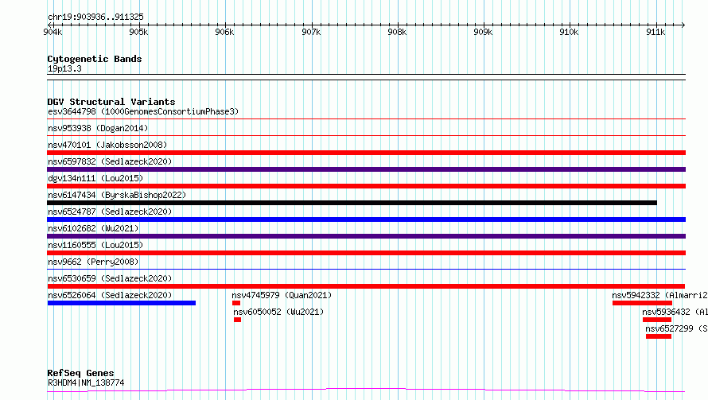Click the magenta R3HDM4 gene track line

pos(366,390)
